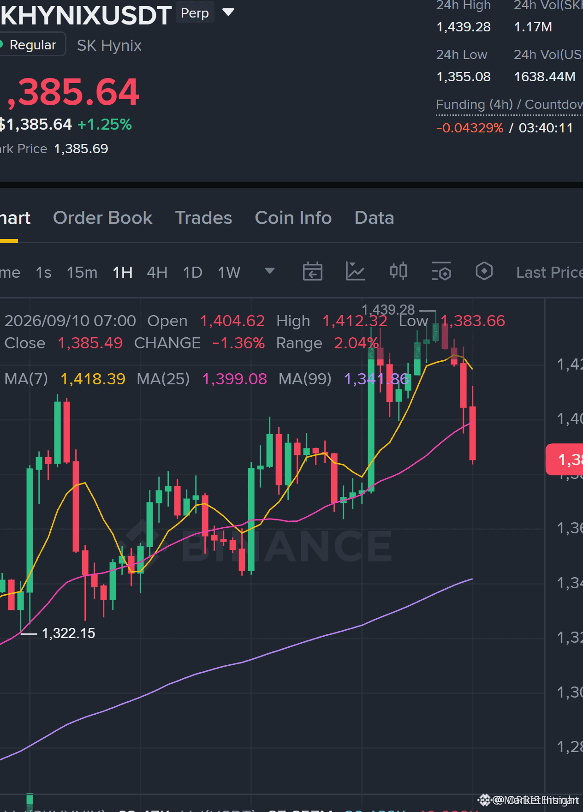
Task: Expand more time intervals dropdown arrow
Action: pyautogui.click(x=270, y=271)
